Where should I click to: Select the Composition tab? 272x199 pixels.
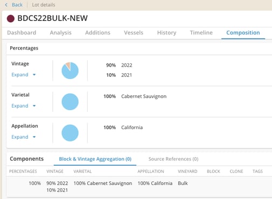(243, 33)
